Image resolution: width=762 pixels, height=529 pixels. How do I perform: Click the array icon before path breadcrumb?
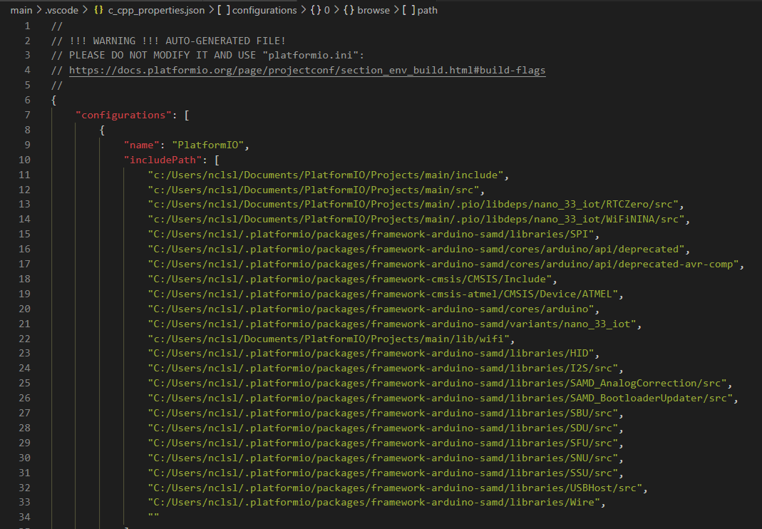(408, 10)
